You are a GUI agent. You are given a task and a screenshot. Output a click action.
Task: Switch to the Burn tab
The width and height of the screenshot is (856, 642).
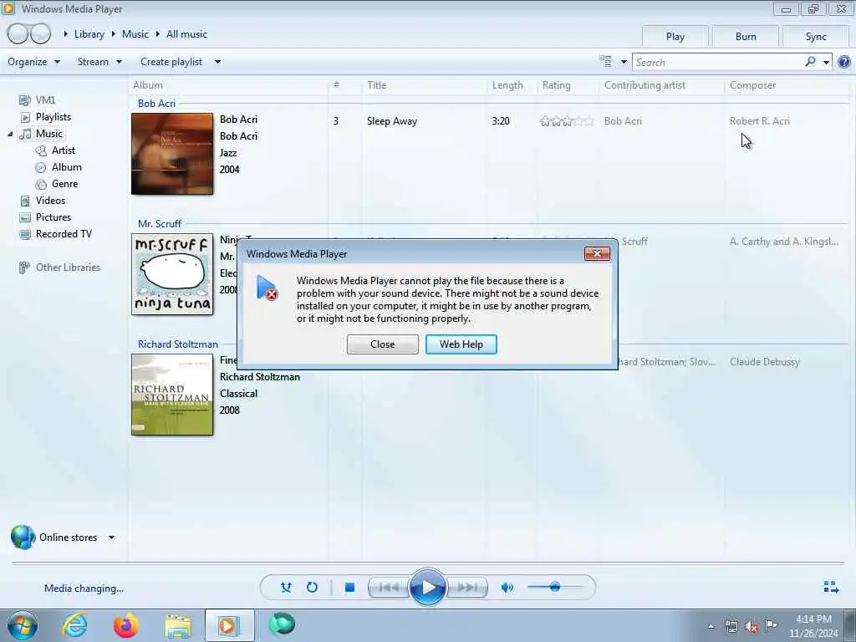click(746, 37)
